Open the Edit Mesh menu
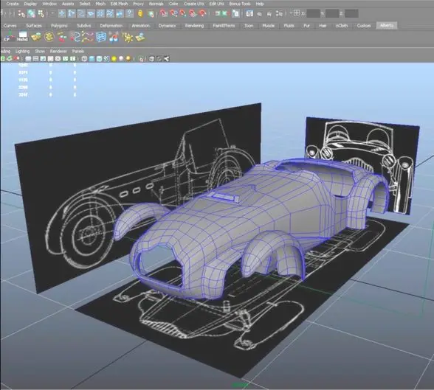Screen dimensions: 434x390 [x=119, y=4]
